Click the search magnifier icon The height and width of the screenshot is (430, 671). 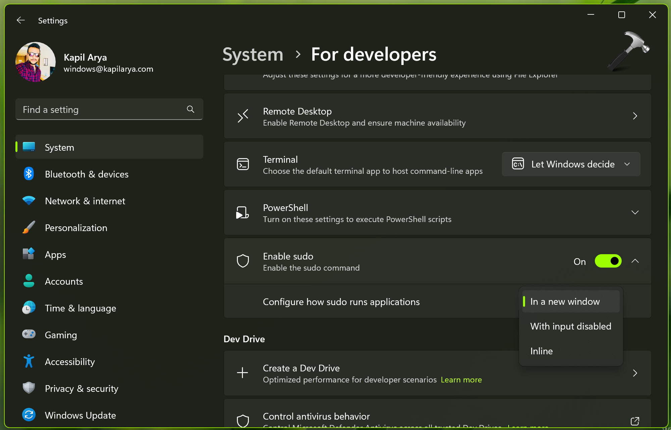click(x=191, y=109)
